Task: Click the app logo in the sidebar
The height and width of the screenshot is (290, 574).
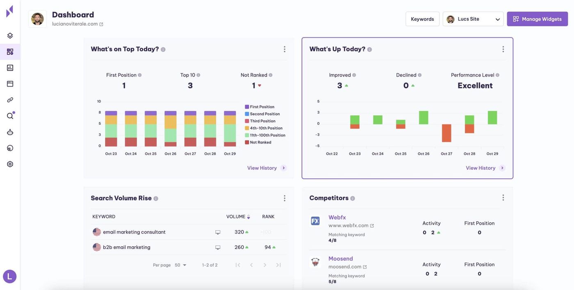Action: tap(10, 11)
